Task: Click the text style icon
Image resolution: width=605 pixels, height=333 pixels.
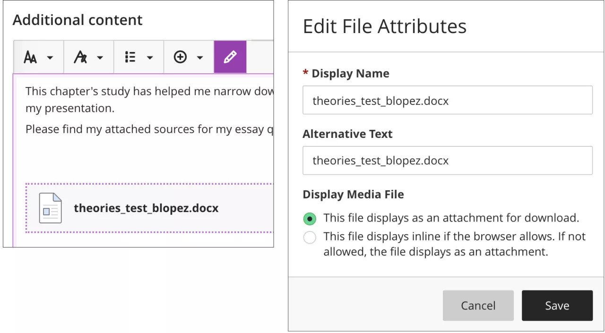Action: coord(81,58)
